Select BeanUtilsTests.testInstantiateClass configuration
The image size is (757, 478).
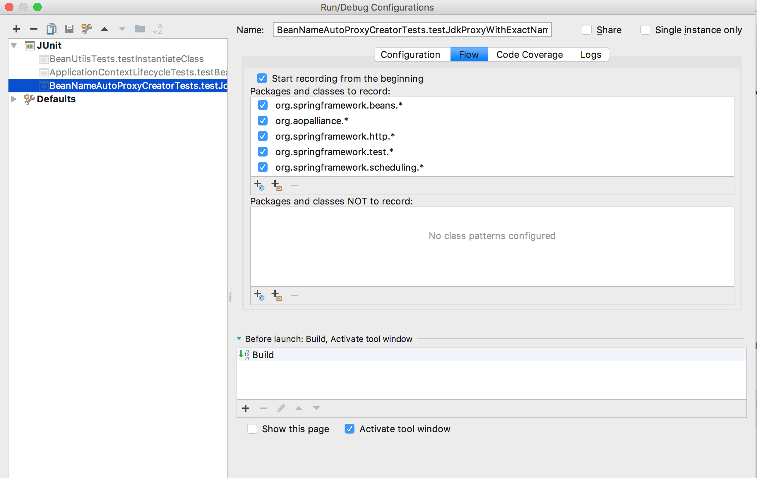coord(126,59)
